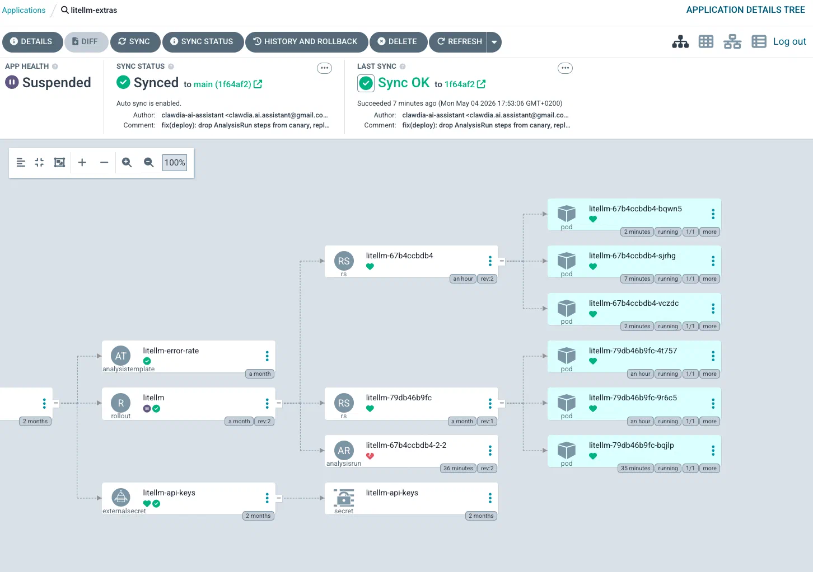Image resolution: width=813 pixels, height=572 pixels.
Task: Collapse pods of litellm-67b4ccbdb4 replicaset
Action: tap(502, 261)
